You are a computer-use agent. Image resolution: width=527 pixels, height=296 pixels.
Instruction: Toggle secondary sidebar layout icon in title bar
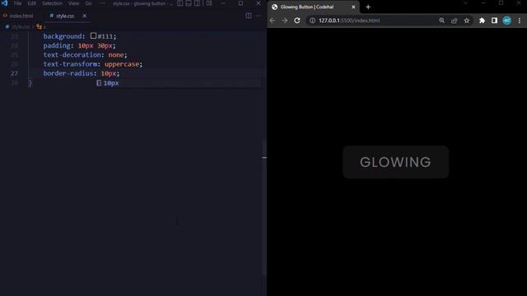point(198,3)
